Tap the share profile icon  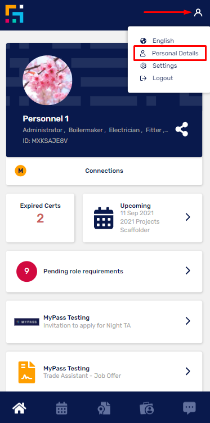[182, 129]
